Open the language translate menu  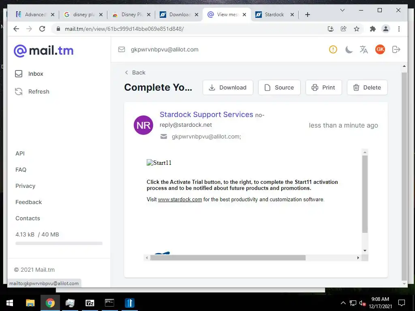click(364, 49)
